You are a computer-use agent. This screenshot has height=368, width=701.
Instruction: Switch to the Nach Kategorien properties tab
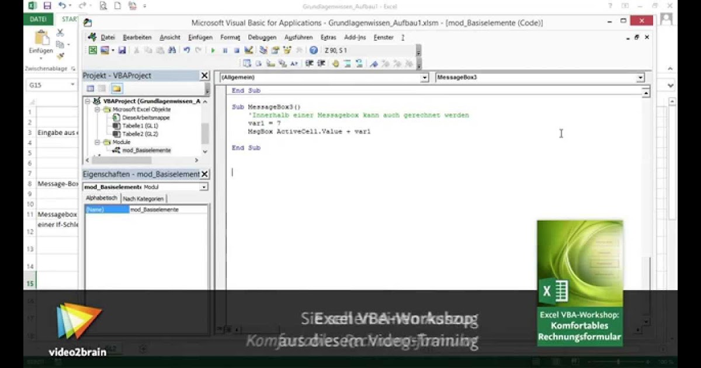(x=143, y=199)
